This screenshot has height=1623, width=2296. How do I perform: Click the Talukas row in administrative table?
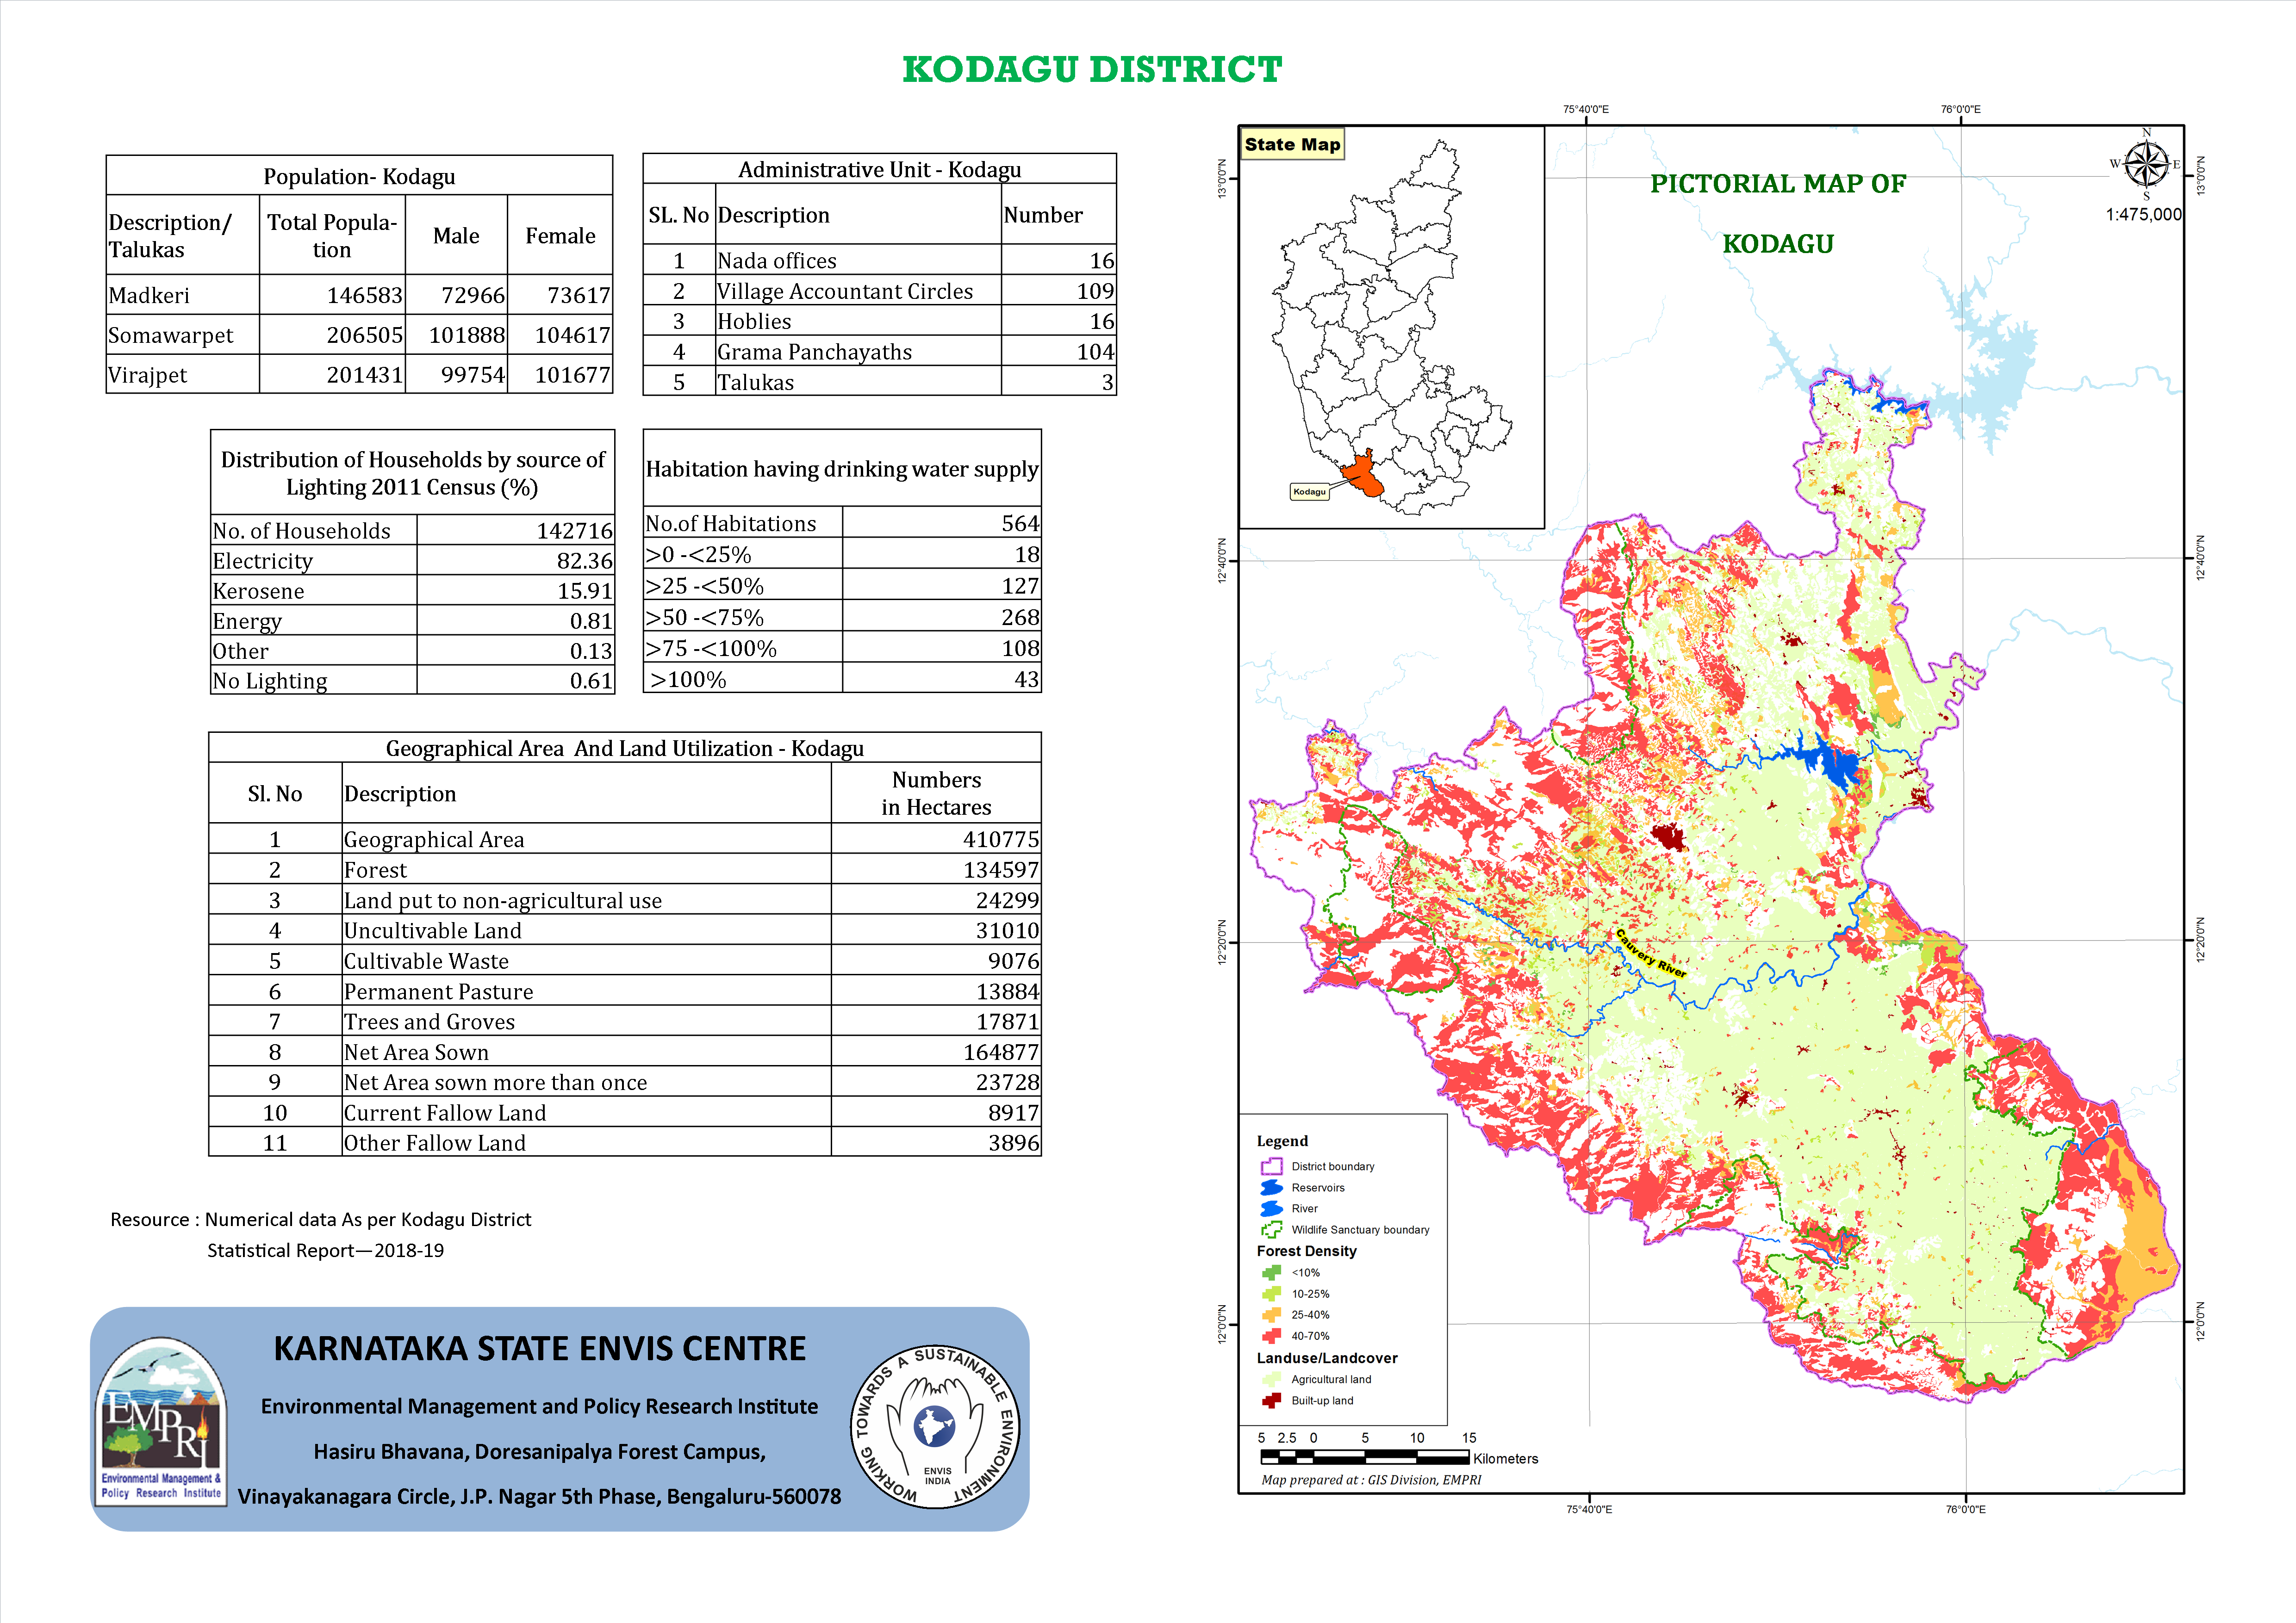[880, 382]
